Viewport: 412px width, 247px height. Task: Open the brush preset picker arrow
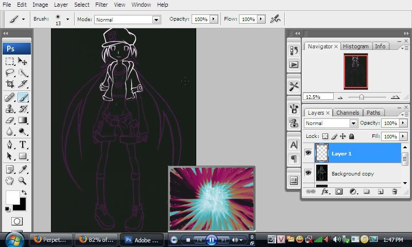point(67,19)
